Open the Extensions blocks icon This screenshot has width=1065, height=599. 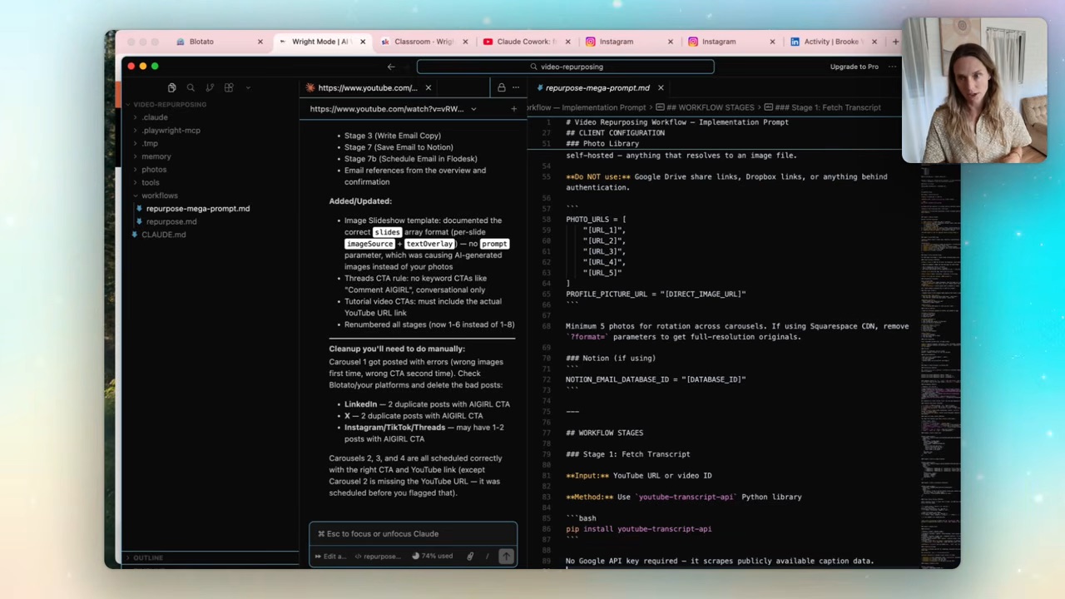(x=229, y=87)
